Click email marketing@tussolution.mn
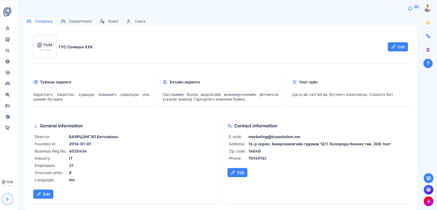Screen dimensions: 437x210 pos(274,137)
